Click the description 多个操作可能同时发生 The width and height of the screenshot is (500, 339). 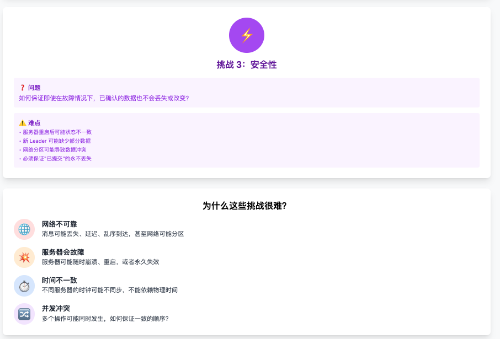coord(105,318)
